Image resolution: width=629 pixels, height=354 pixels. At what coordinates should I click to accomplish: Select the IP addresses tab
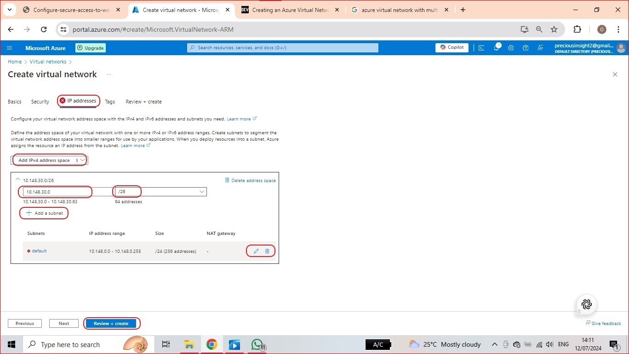(78, 101)
